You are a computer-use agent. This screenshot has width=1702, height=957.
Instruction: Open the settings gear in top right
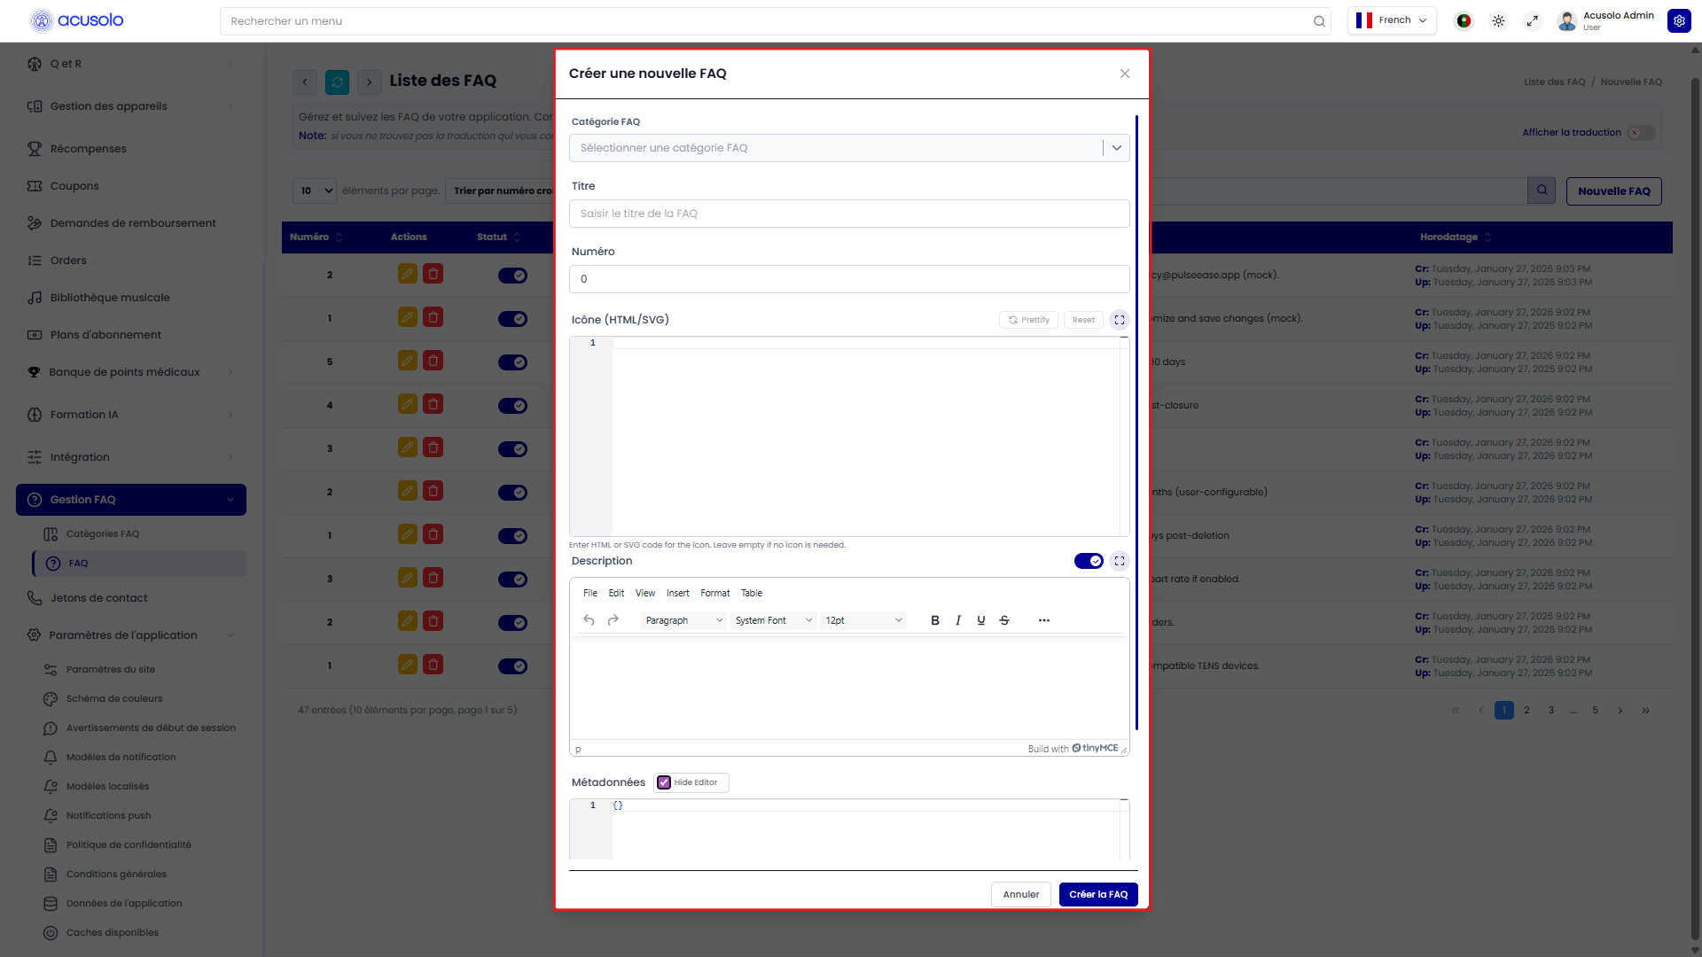point(1679,21)
